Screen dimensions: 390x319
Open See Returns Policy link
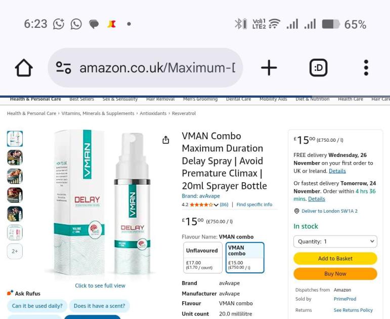click(x=353, y=310)
